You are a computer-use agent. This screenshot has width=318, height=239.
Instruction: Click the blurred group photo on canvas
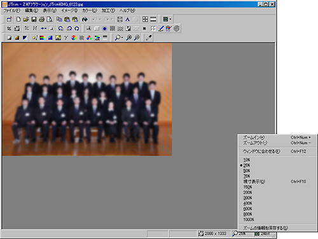[x=87, y=100]
